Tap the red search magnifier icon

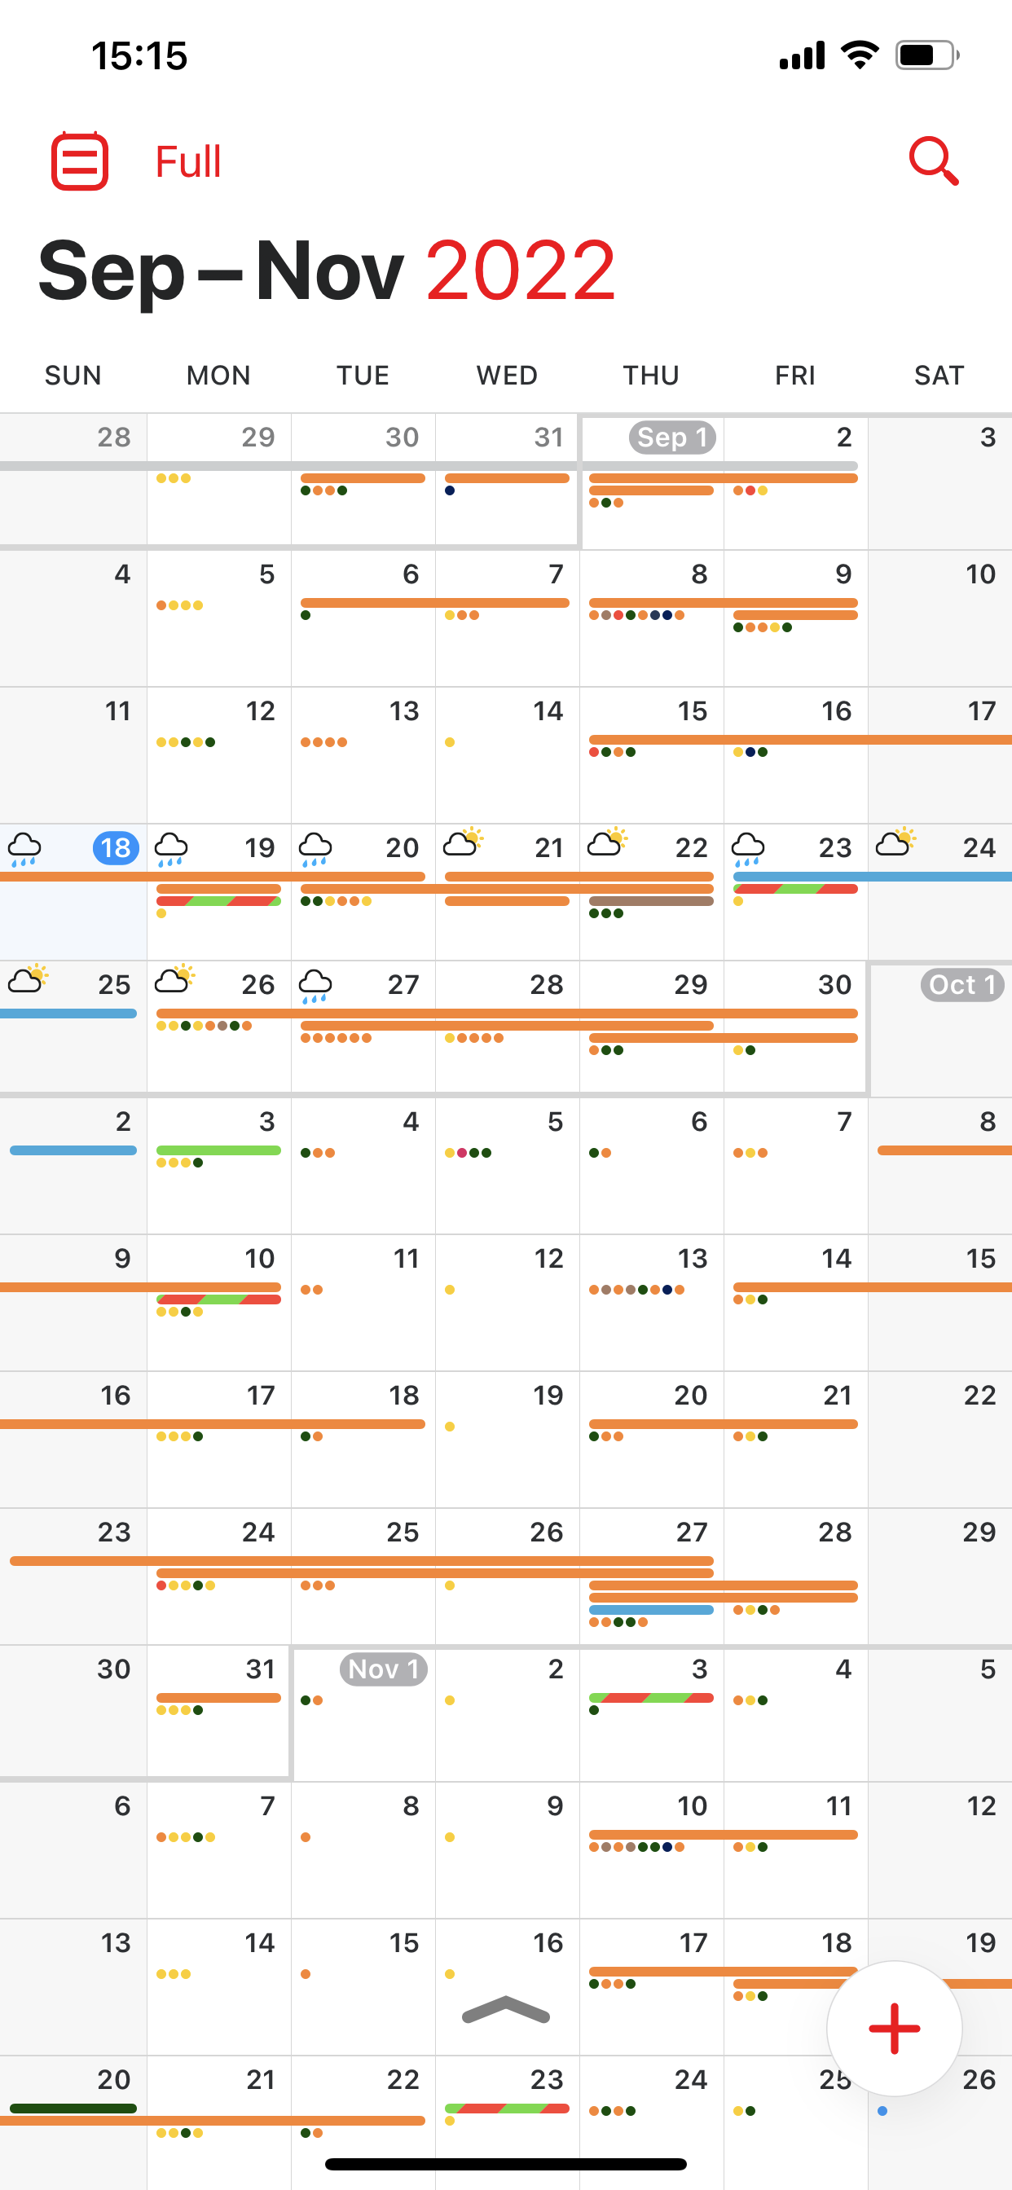pyautogui.click(x=933, y=161)
